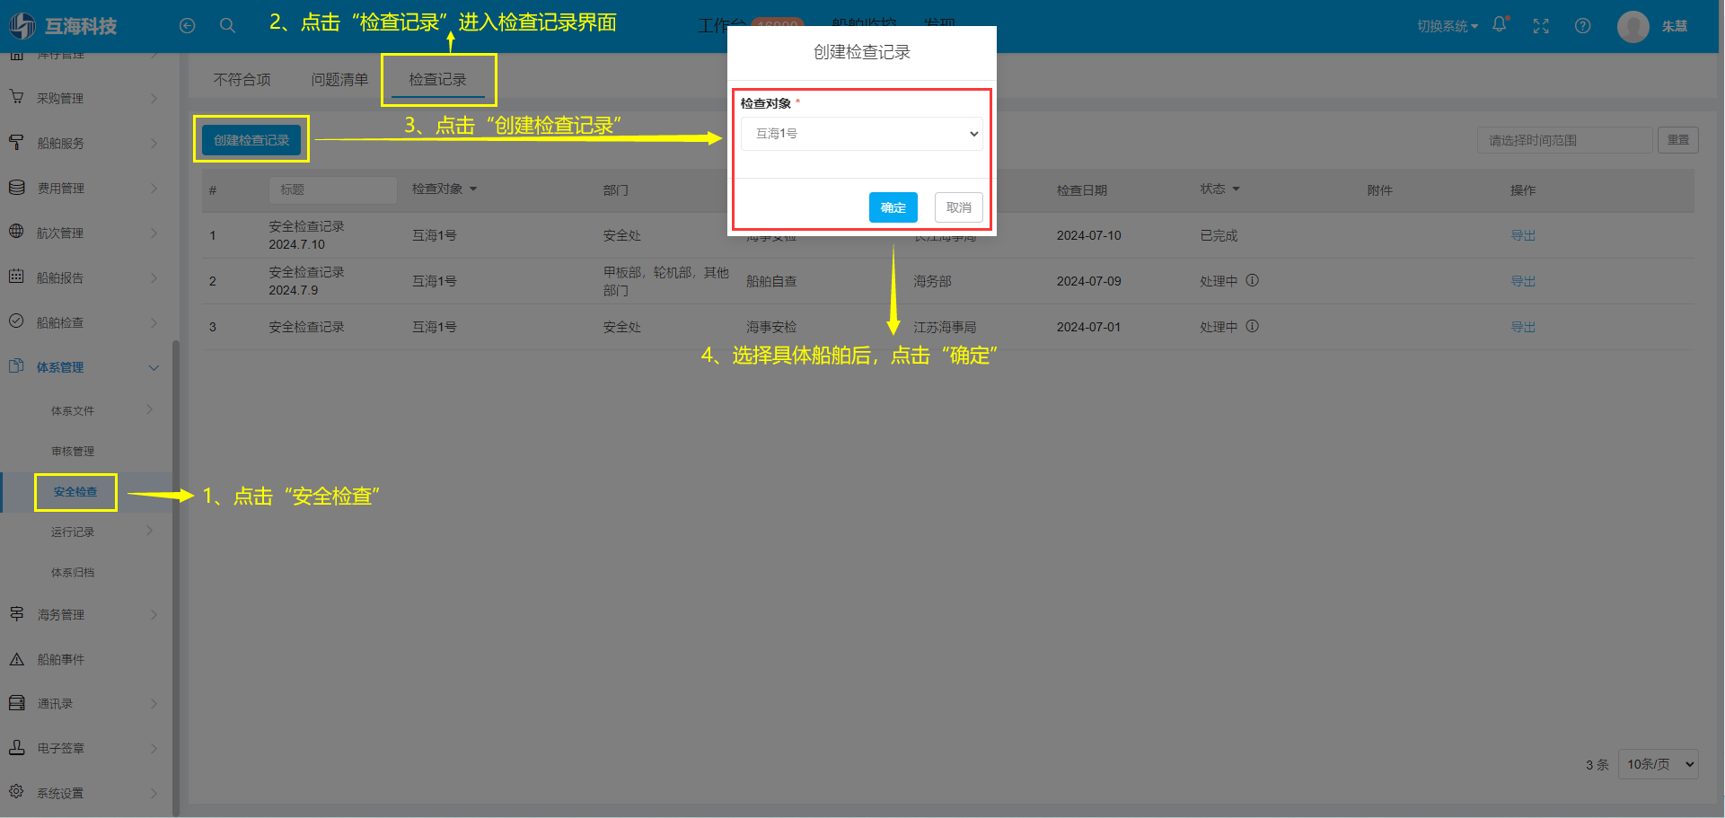The width and height of the screenshot is (1725, 818).
Task: Toggle the fullscreen icon in header
Action: tap(1541, 26)
